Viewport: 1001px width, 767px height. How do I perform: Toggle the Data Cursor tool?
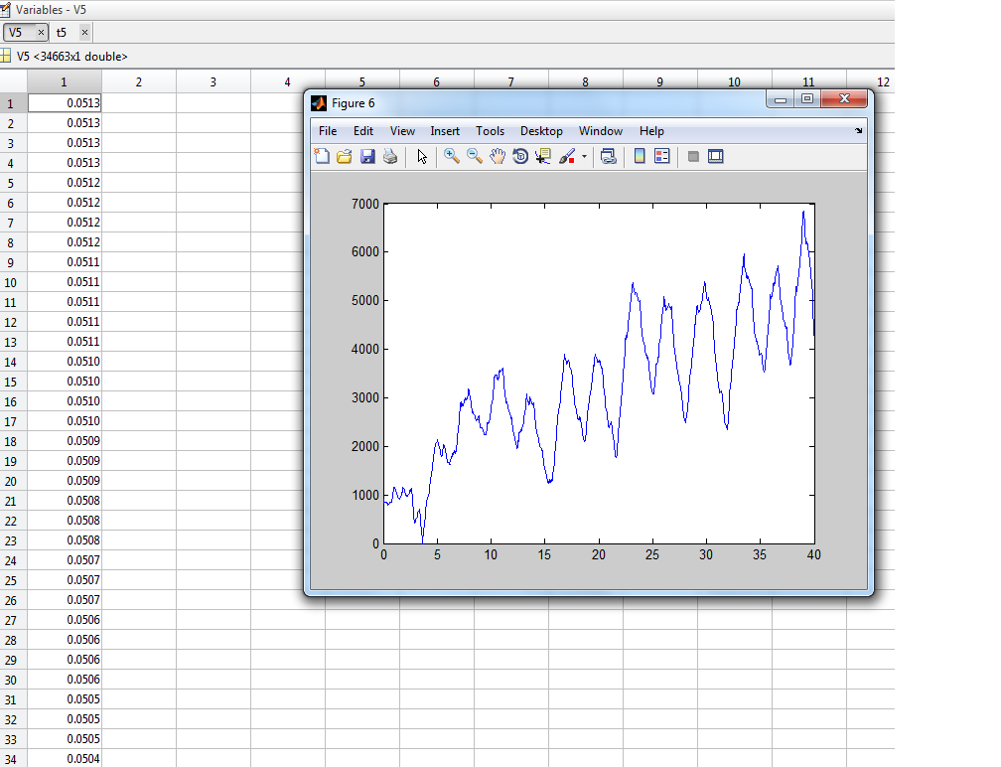click(x=543, y=156)
